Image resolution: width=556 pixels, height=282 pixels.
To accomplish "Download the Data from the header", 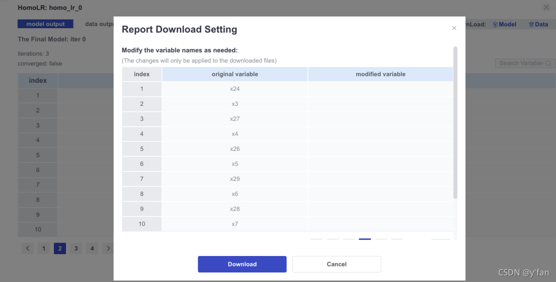I will [x=538, y=24].
